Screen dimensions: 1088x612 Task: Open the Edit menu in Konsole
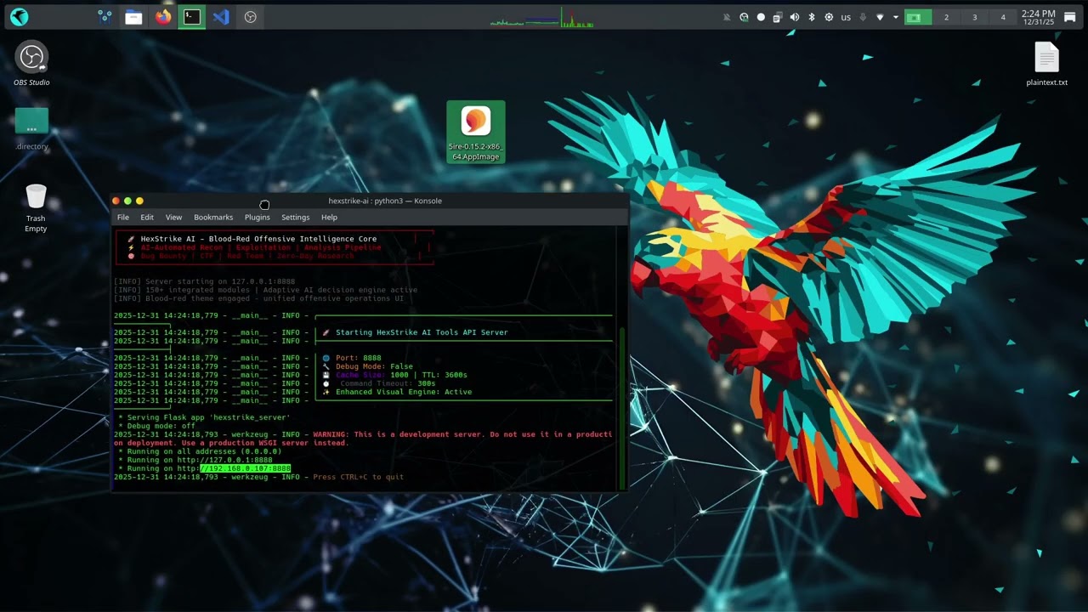[147, 218]
